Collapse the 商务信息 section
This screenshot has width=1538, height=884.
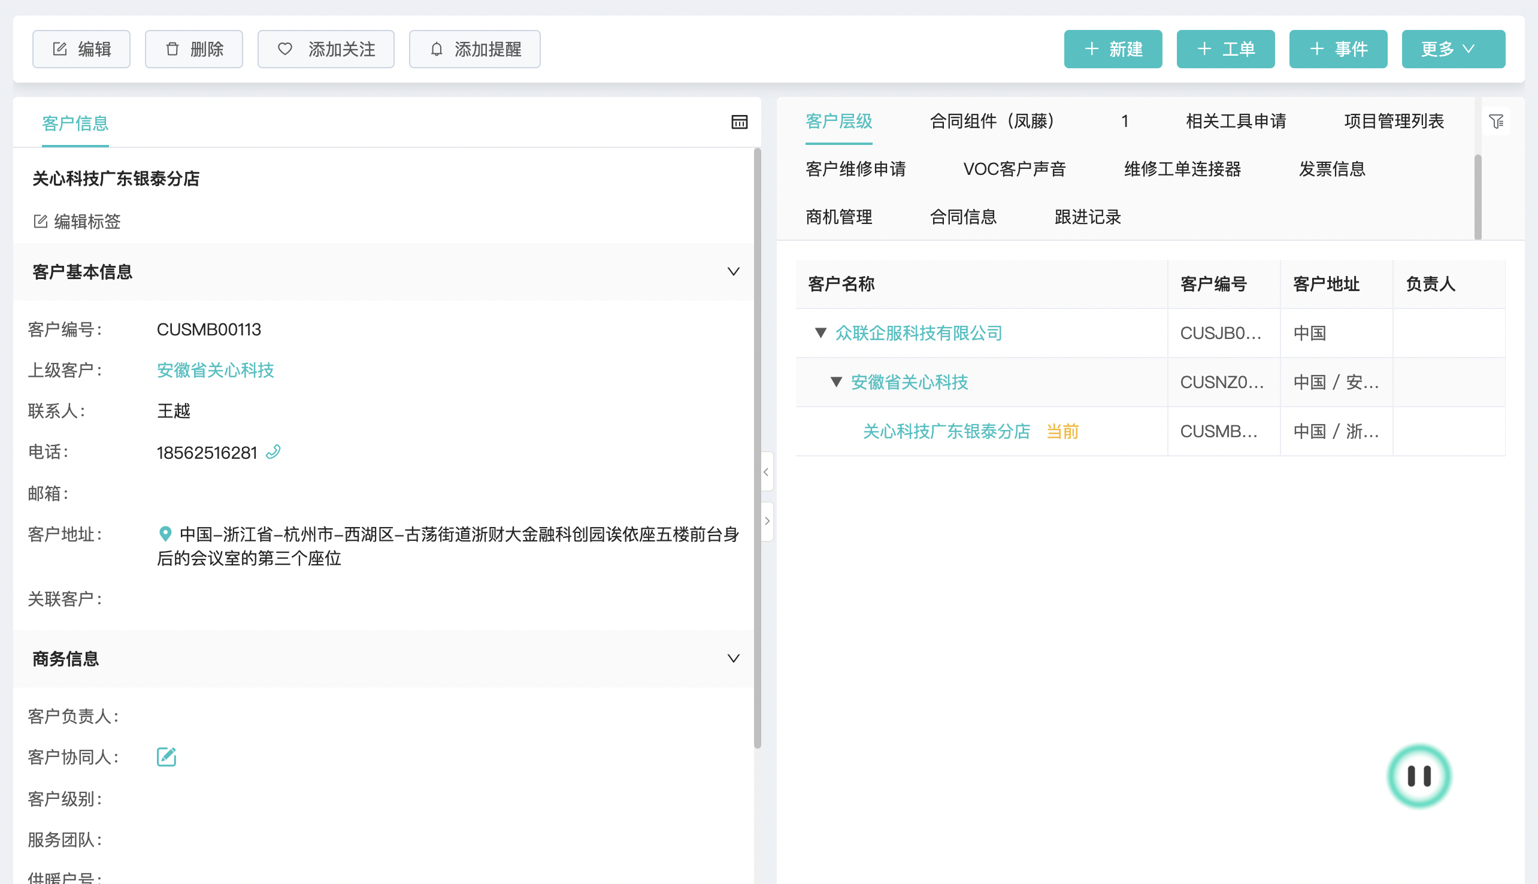click(x=733, y=659)
